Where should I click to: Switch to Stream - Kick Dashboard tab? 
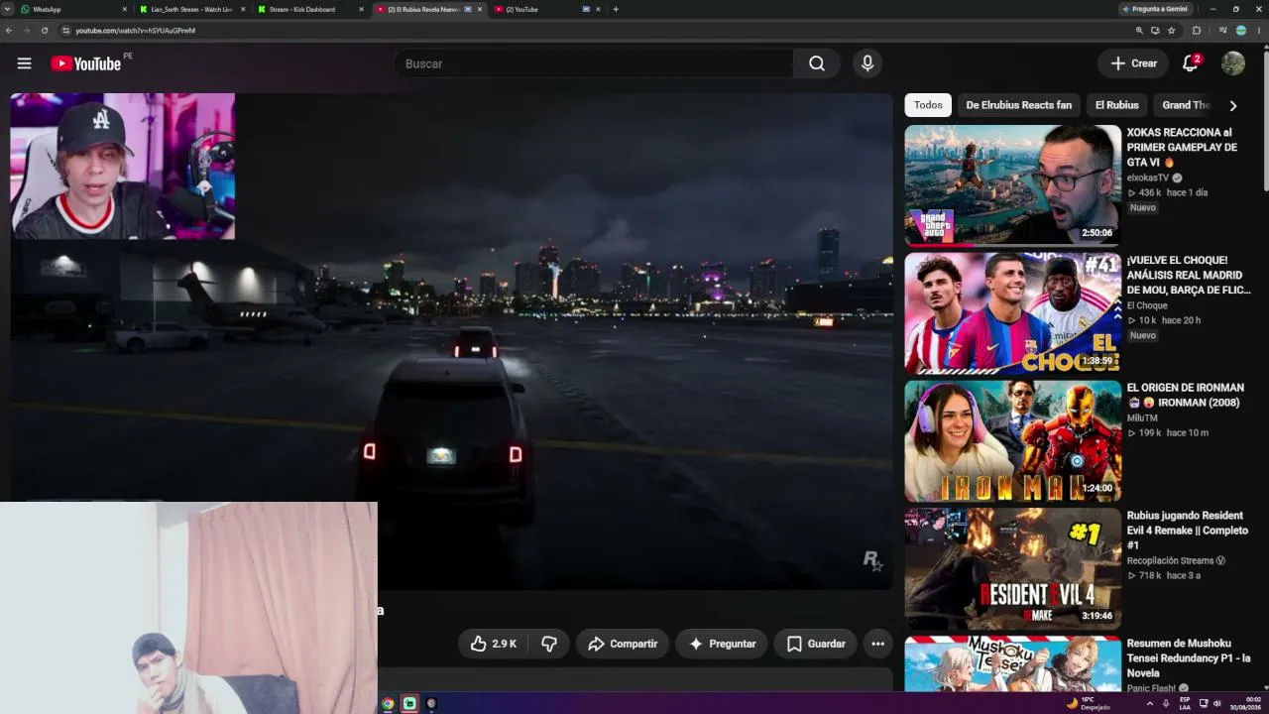click(310, 9)
